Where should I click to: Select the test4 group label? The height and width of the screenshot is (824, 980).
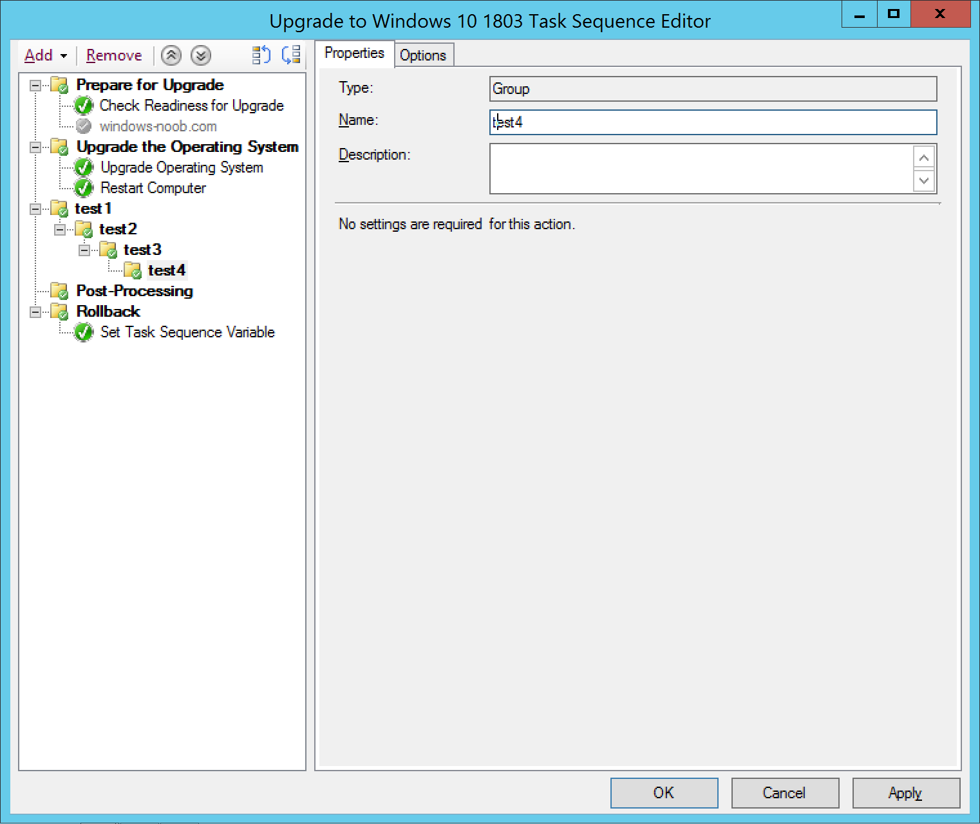tap(167, 270)
